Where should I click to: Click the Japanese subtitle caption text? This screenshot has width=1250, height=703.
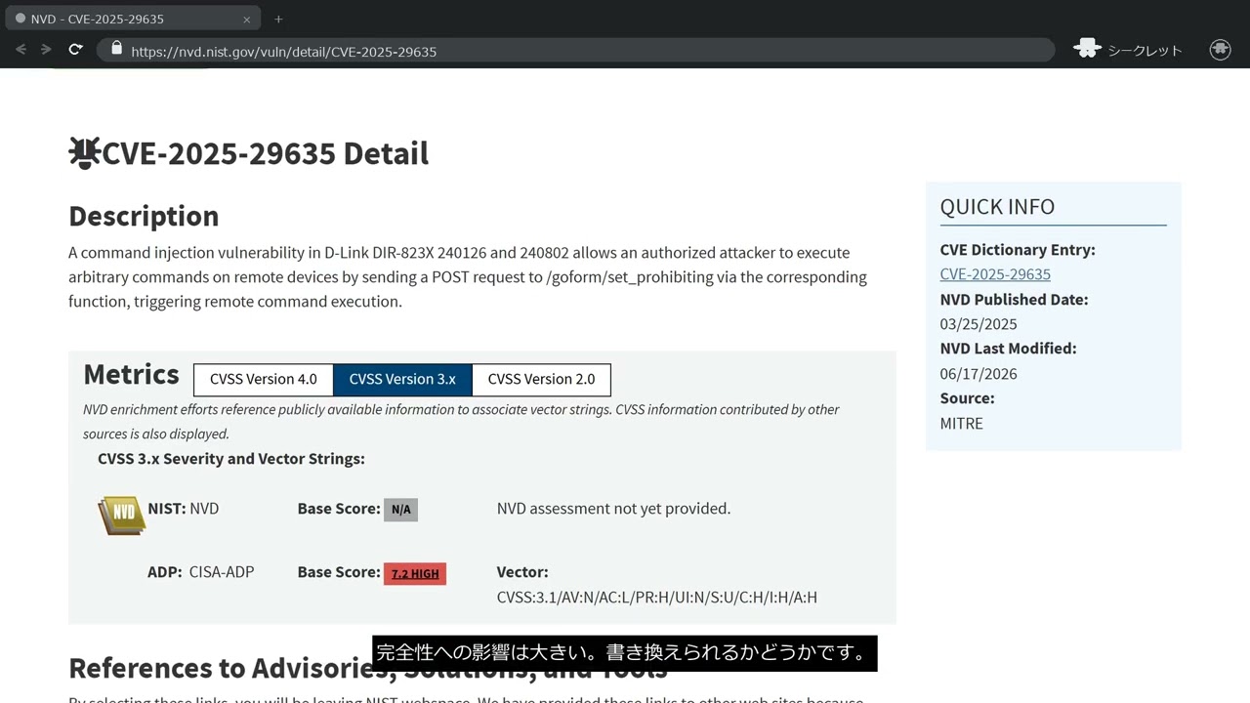tap(624, 653)
